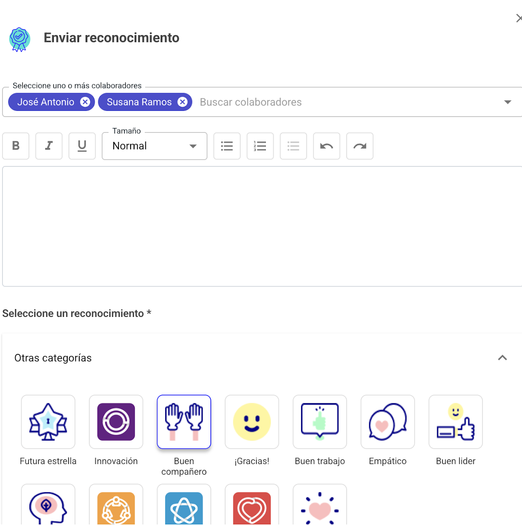Pick the ¡Gracias! smiley badge
The width and height of the screenshot is (522, 526).
click(252, 422)
